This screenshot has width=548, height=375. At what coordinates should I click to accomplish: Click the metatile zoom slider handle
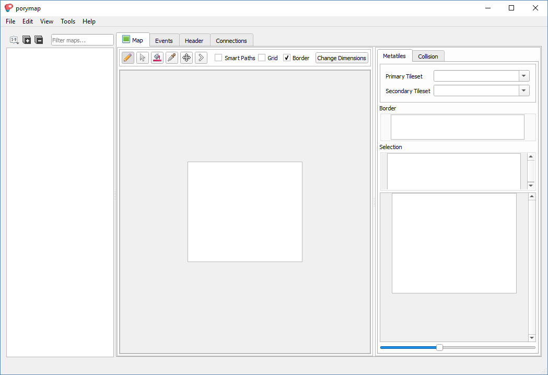(440, 347)
